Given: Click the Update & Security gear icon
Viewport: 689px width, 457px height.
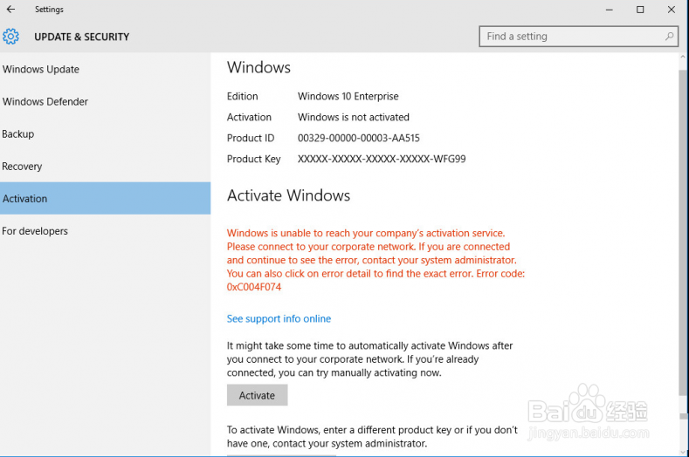Looking at the screenshot, I should tap(10, 37).
